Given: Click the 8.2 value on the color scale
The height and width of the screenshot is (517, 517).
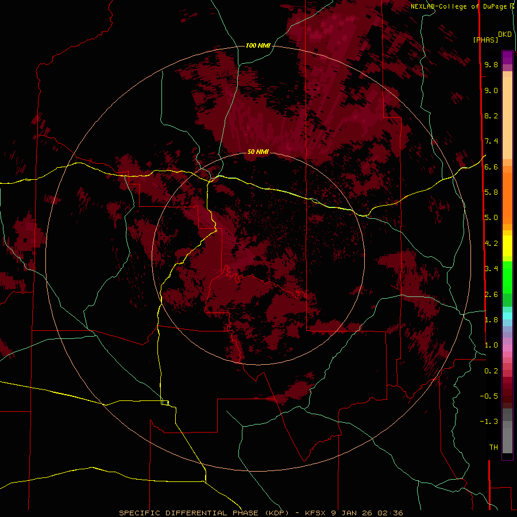Looking at the screenshot, I should [x=491, y=115].
